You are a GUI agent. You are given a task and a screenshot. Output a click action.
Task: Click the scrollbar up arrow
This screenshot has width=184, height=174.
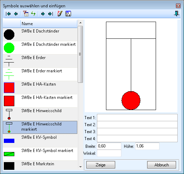click(x=80, y=23)
